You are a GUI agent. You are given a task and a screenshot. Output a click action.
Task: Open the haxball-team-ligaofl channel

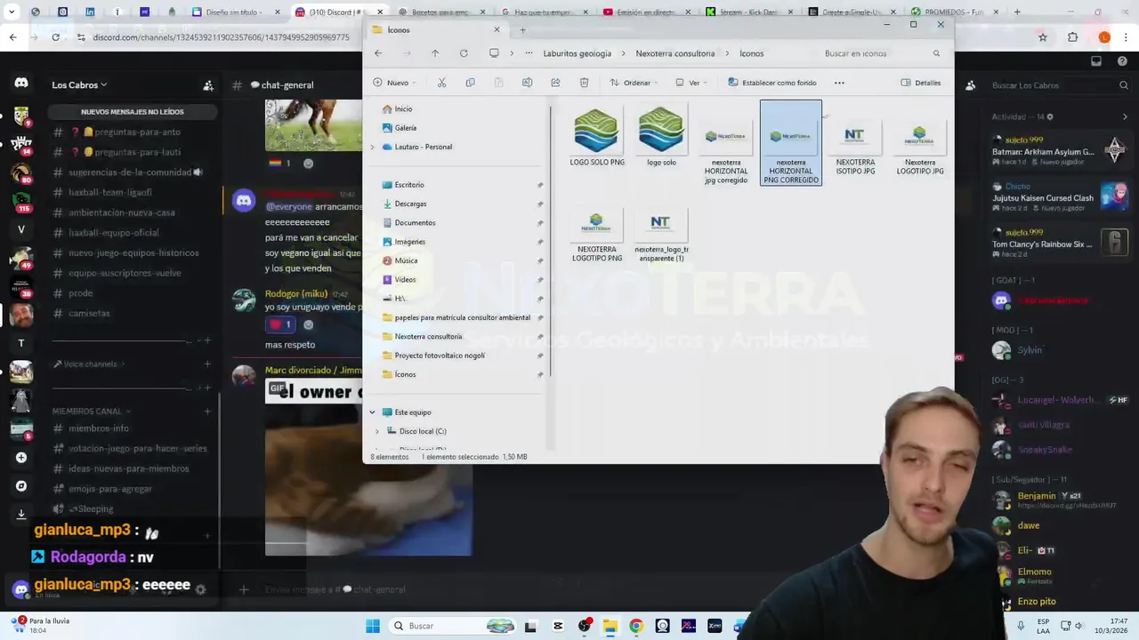110,192
